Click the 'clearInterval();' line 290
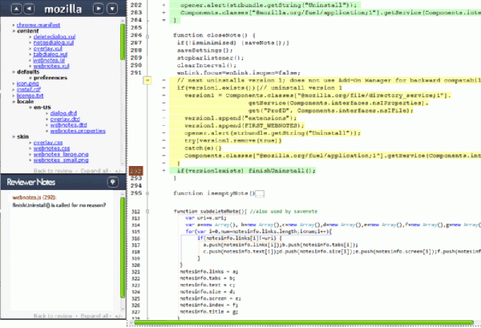The image size is (481, 328). coord(207,65)
